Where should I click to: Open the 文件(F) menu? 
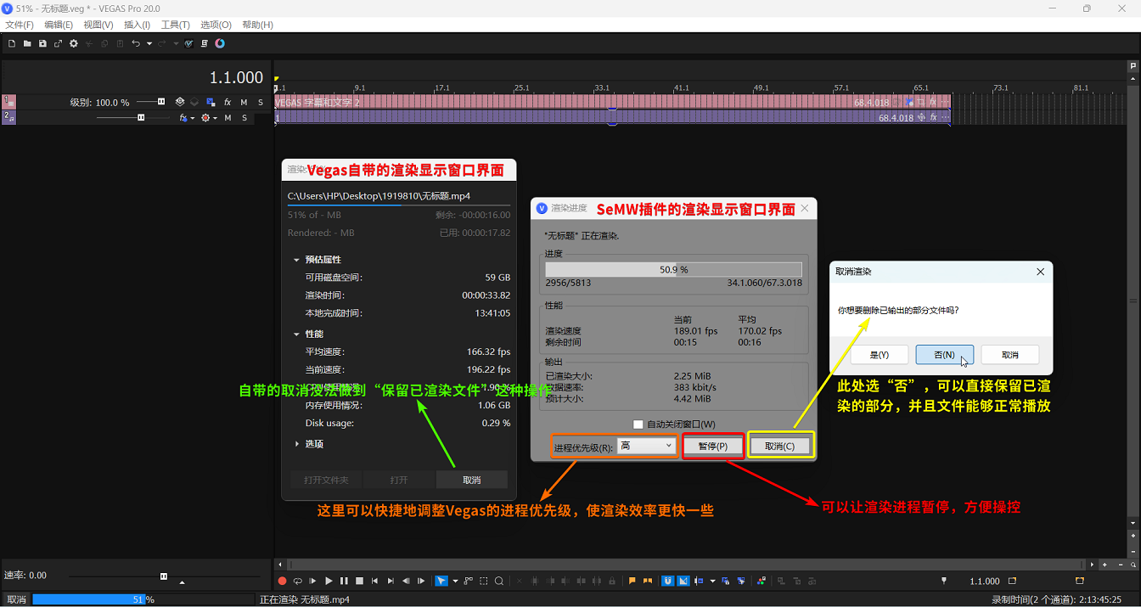pyautogui.click(x=19, y=24)
